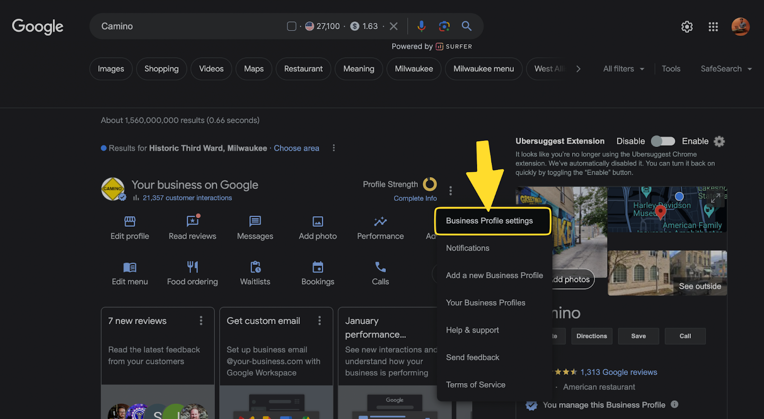Switch to the Videos filter
This screenshot has width=764, height=419.
(x=211, y=69)
